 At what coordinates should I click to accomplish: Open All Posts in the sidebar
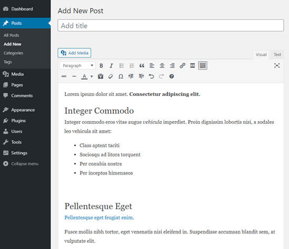tap(12, 35)
